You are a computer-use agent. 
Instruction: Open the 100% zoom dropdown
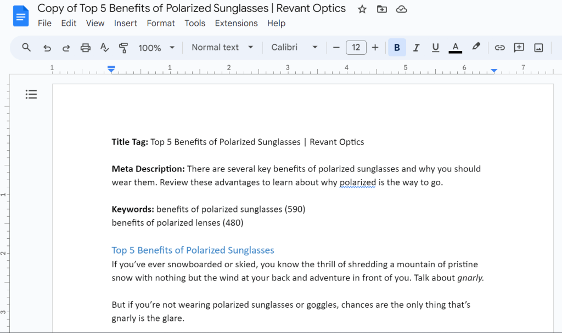click(156, 48)
